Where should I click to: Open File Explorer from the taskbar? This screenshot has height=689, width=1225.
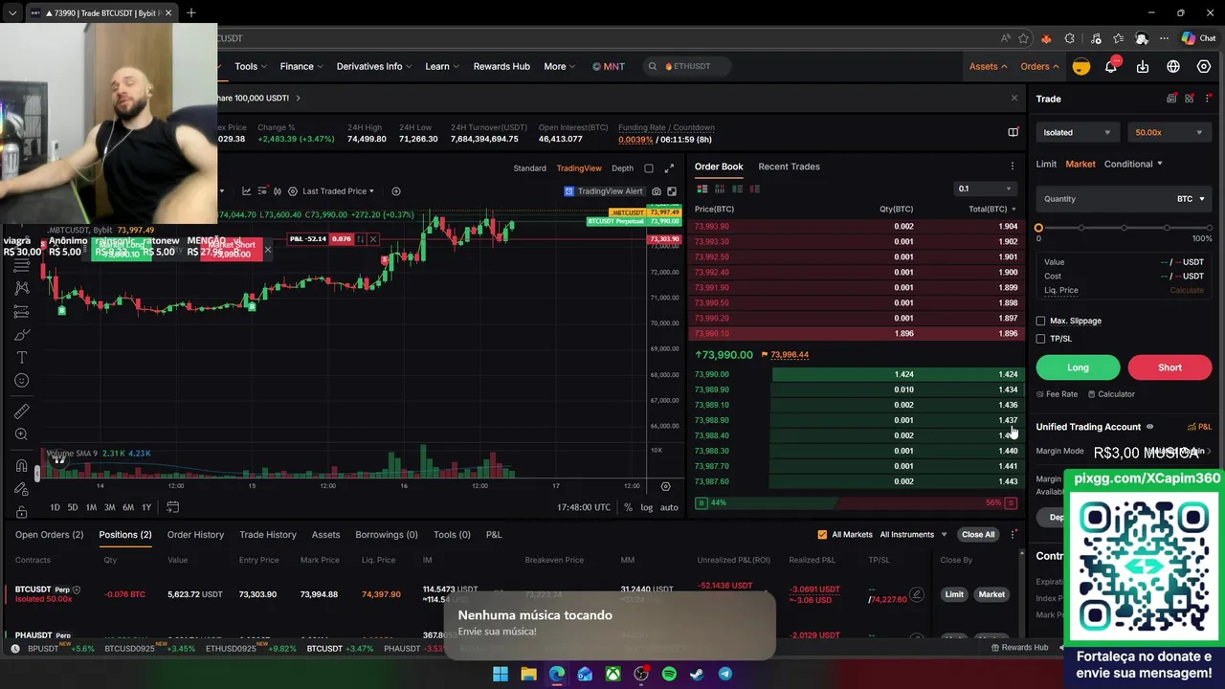[x=528, y=674]
